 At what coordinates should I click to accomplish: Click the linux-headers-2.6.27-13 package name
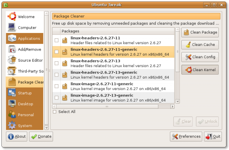[x=96, y=61]
